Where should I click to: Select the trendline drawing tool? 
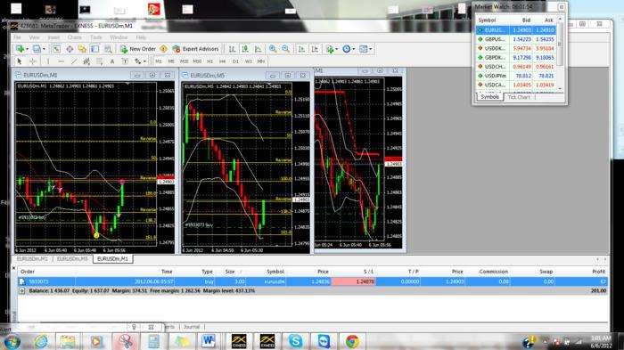(74, 61)
